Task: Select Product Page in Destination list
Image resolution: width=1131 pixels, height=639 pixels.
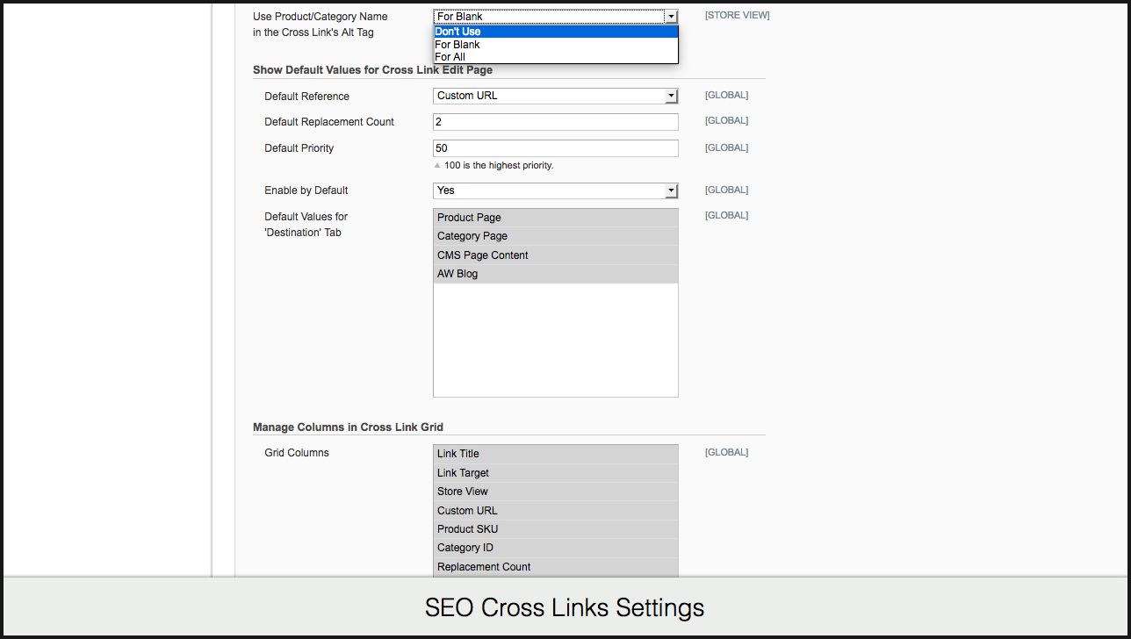Action: point(555,218)
